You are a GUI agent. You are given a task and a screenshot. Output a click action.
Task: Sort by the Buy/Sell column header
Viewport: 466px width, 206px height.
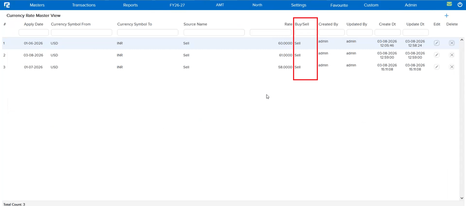tap(302, 24)
